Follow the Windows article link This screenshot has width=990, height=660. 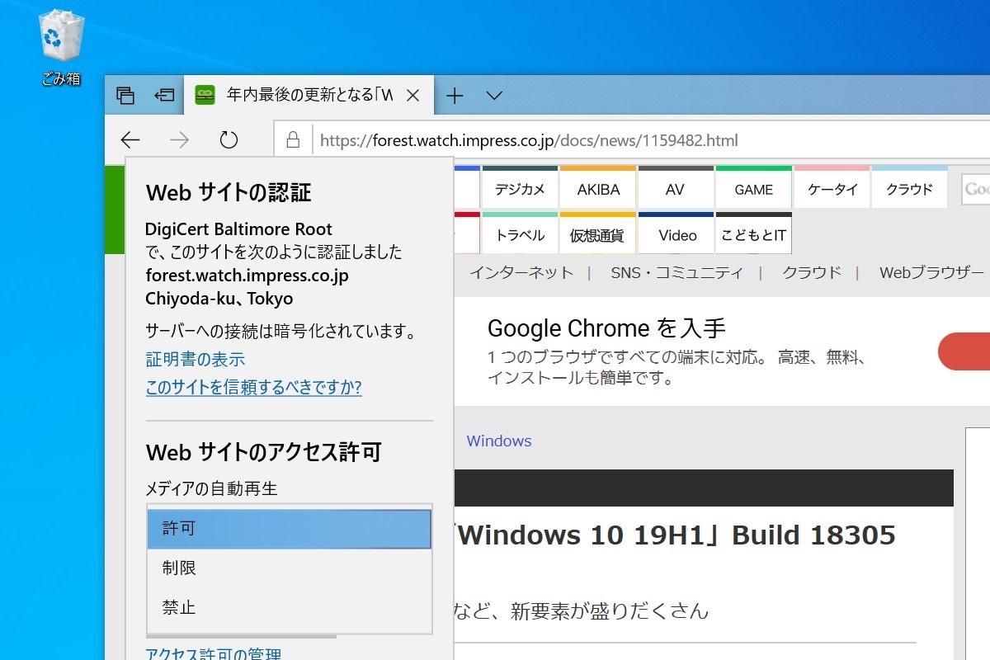[x=498, y=441]
